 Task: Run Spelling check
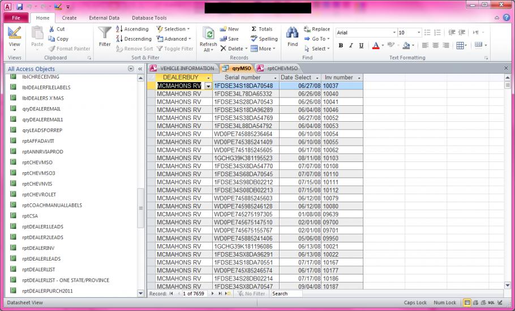coord(264,39)
